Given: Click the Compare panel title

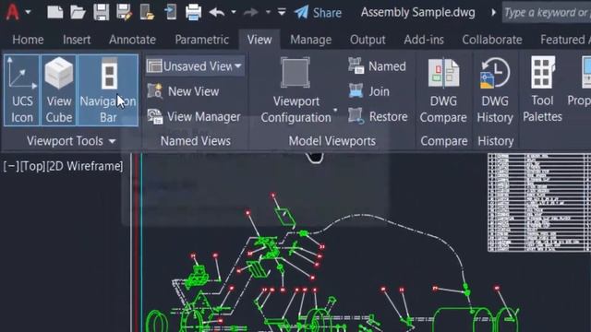Looking at the screenshot, I should point(444,141).
